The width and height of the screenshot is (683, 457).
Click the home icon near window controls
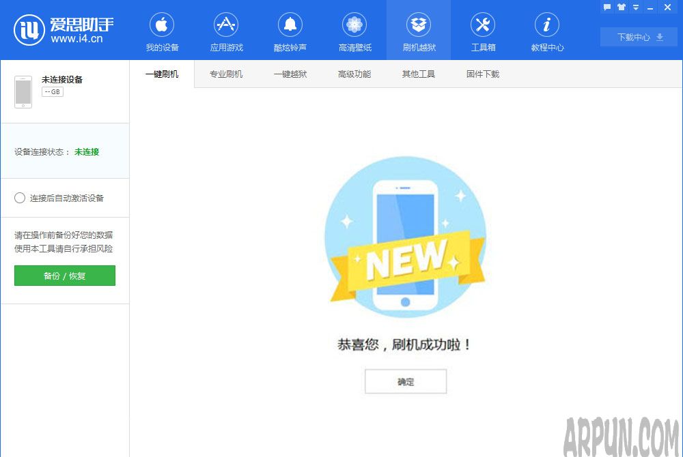point(622,7)
